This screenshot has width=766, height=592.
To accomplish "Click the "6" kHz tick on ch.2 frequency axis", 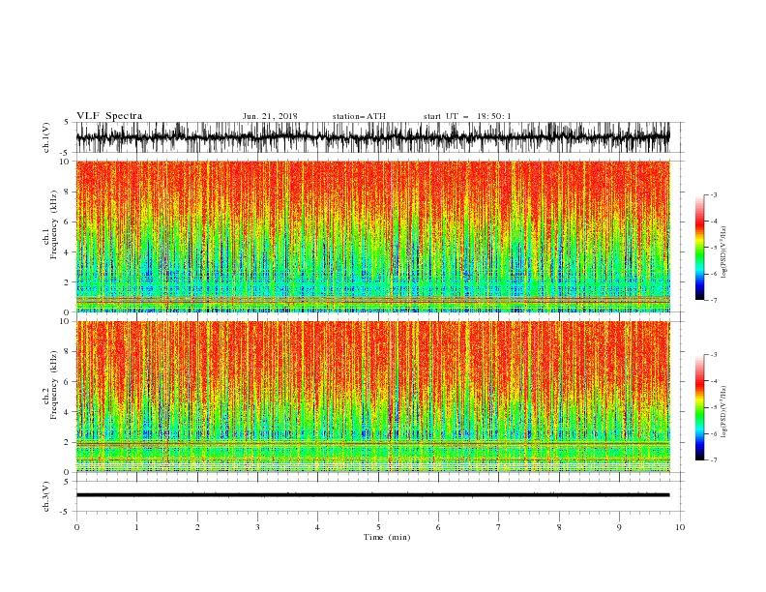I will [x=67, y=382].
